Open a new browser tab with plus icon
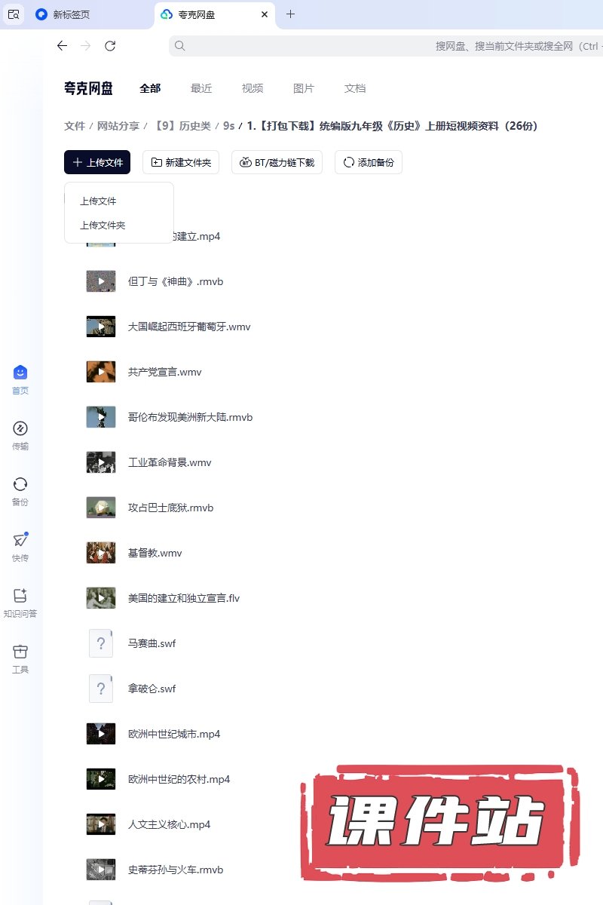The image size is (603, 905). pyautogui.click(x=291, y=14)
